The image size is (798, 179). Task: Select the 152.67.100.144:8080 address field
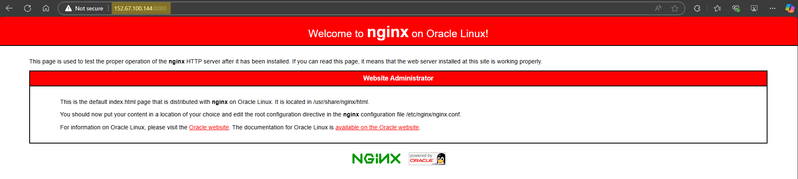tap(141, 8)
